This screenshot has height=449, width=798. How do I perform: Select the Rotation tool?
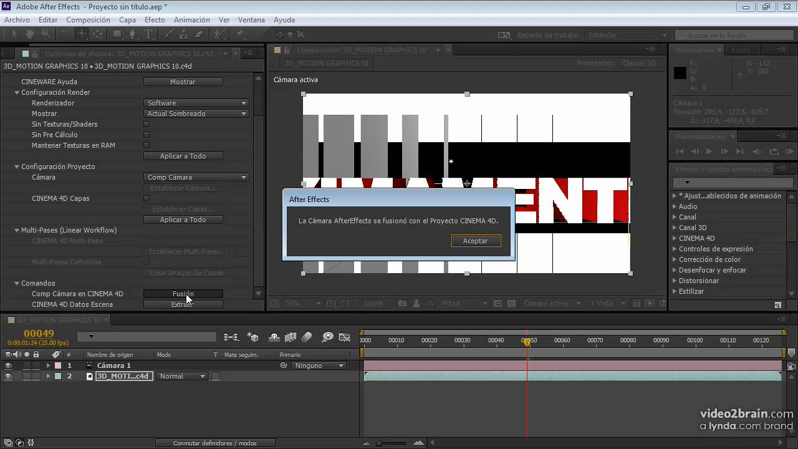click(x=66, y=34)
